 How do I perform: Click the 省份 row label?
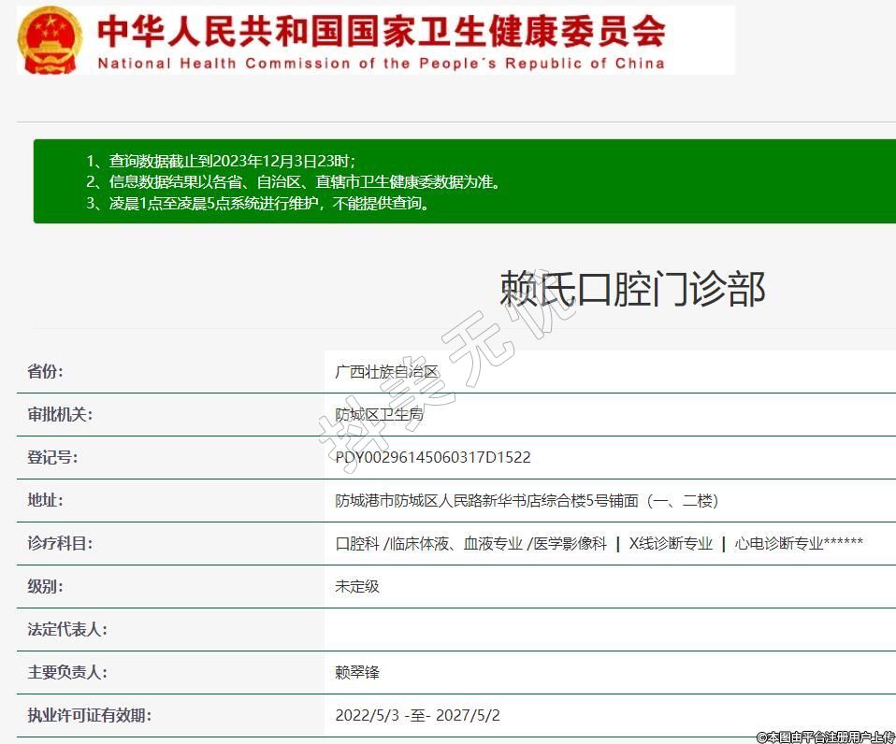coord(46,371)
